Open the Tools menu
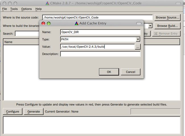 tap(14, 9)
